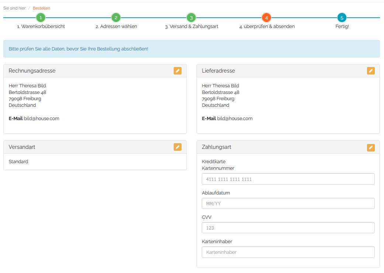Click the Fertig! step label

[x=342, y=27]
